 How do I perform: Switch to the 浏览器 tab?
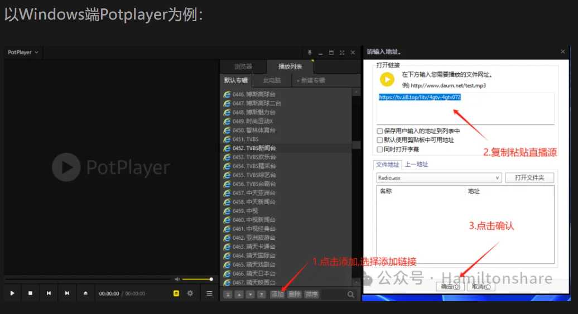coord(243,67)
